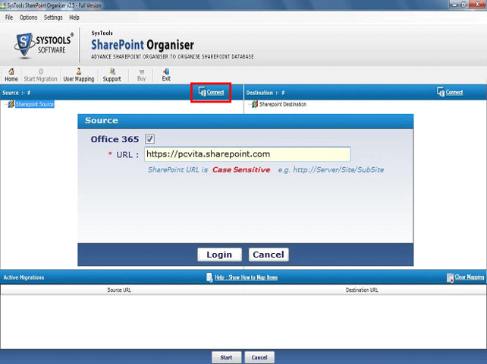
Task: Click Connect in the Source panel header
Action: click(211, 92)
